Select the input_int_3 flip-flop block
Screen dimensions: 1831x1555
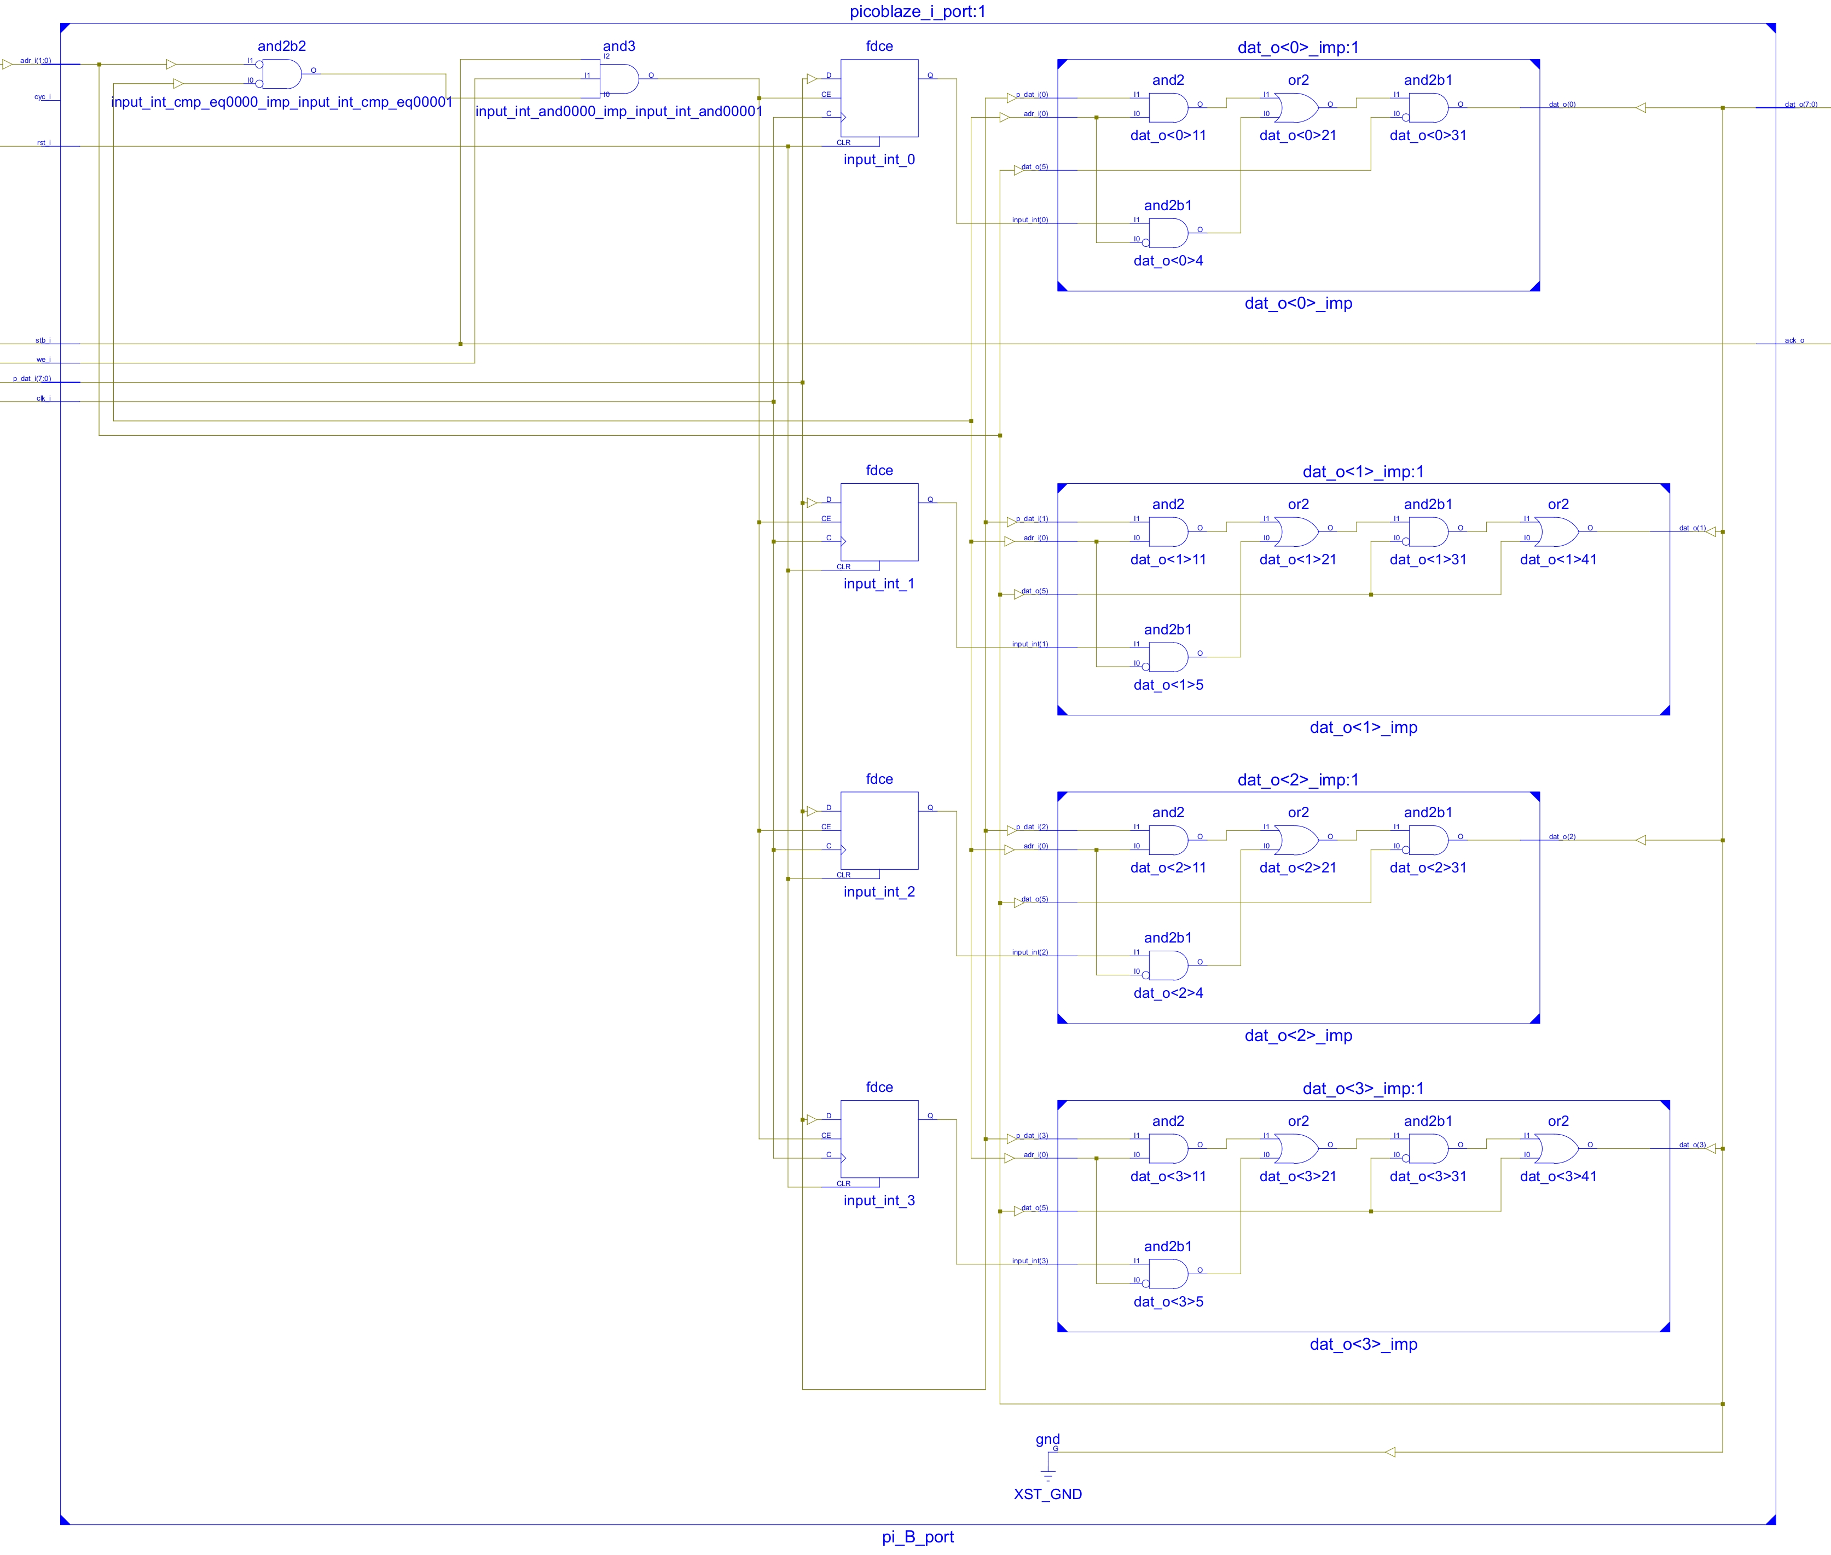[x=878, y=1139]
